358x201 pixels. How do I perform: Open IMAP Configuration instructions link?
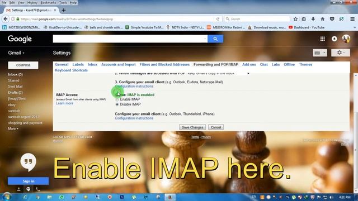[x=134, y=118]
